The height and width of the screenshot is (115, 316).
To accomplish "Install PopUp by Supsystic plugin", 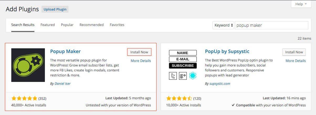I will pyautogui.click(x=294, y=52).
